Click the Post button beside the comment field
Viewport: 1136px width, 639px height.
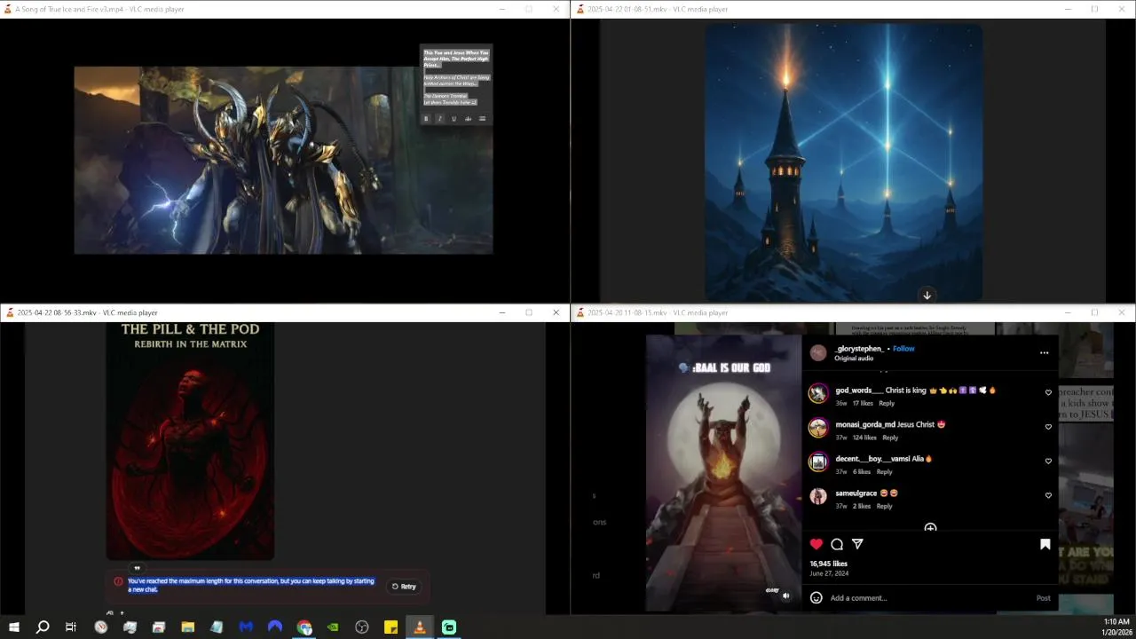(1044, 598)
